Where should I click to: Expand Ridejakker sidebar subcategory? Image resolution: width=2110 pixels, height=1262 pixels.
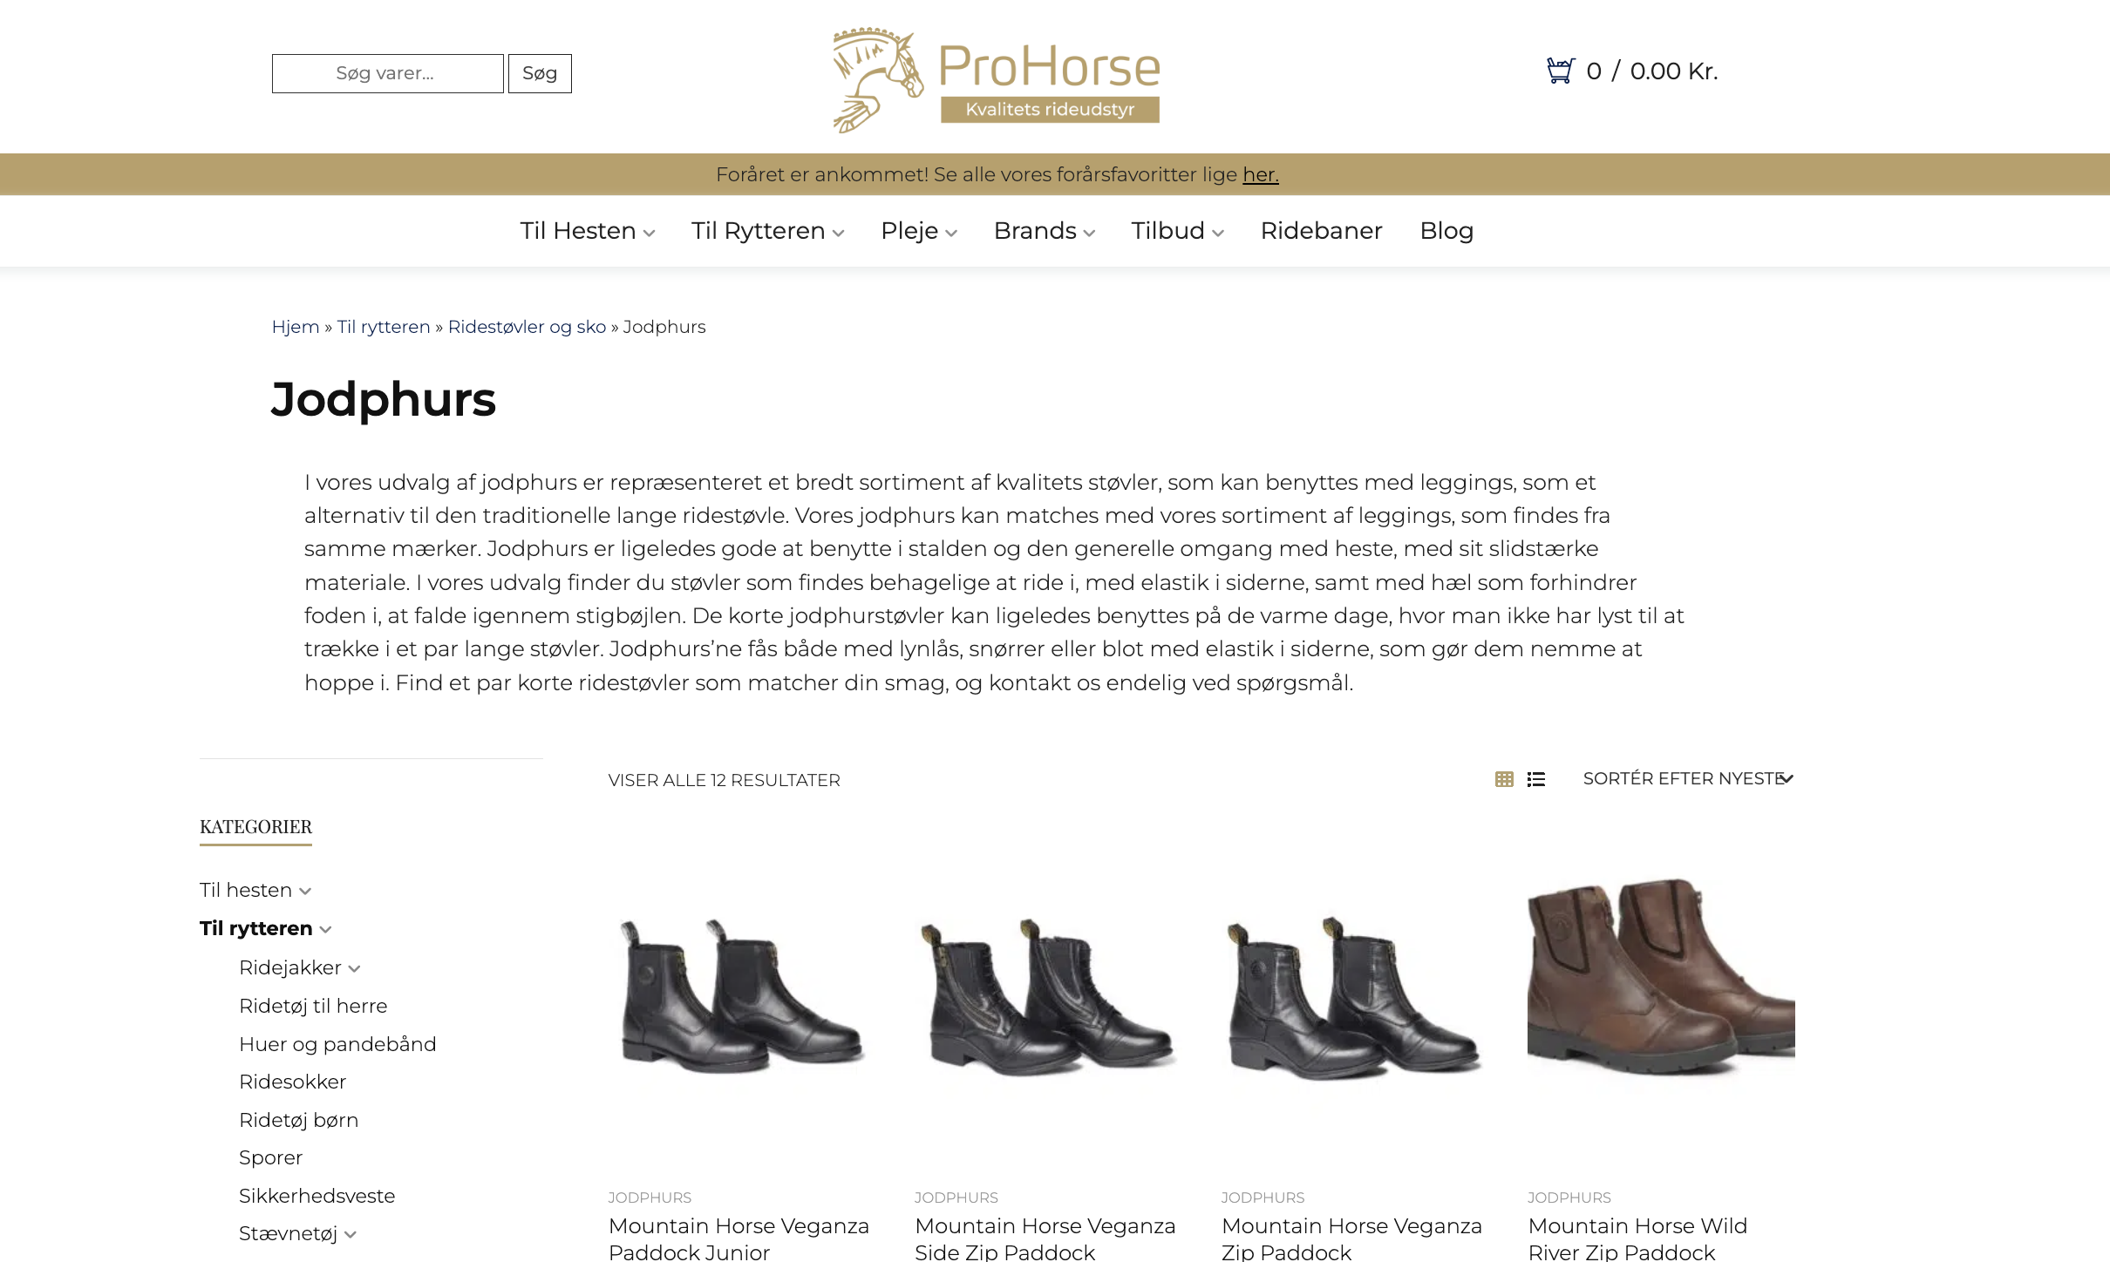tap(354, 968)
